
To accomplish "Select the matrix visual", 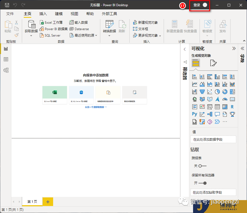I will pyautogui.click(x=225, y=107).
